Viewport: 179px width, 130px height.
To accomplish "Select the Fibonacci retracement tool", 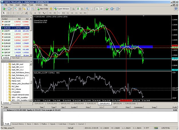I will [31, 13].
